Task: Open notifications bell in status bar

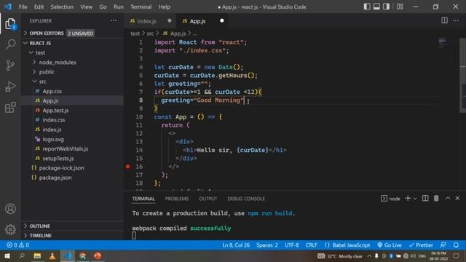Action: click(x=456, y=245)
